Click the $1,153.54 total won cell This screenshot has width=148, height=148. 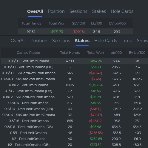click(96, 85)
